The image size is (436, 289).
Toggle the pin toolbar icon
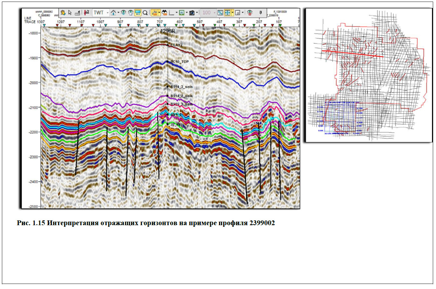point(260,13)
